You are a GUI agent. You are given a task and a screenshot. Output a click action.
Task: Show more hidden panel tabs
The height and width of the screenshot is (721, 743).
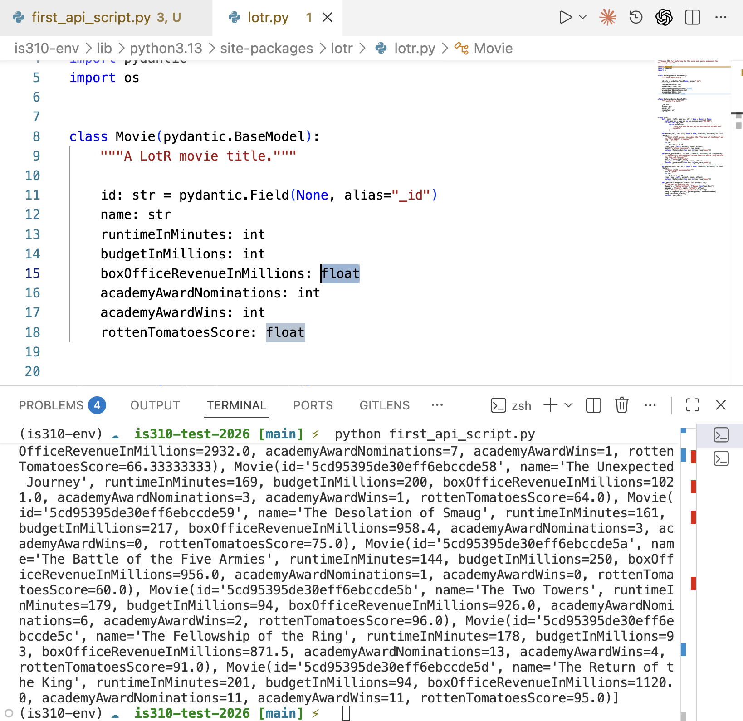437,405
